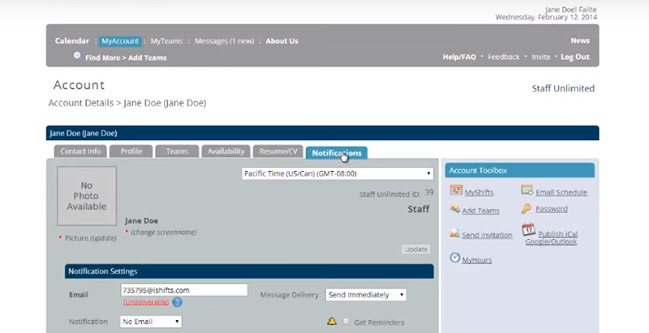Expand the Message Delivery dropdown
The width and height of the screenshot is (649, 333).
point(365,295)
